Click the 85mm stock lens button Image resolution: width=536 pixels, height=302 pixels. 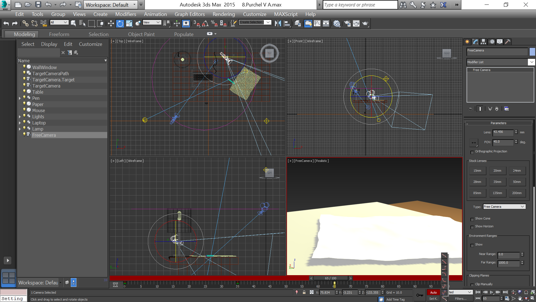(x=477, y=192)
